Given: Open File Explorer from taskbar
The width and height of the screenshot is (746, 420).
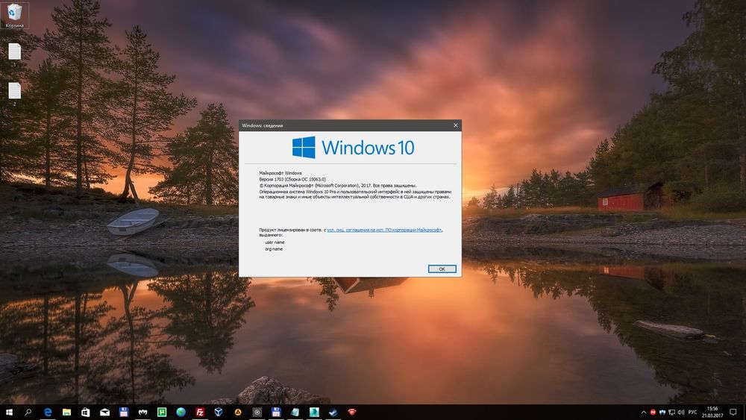Looking at the screenshot, I should click(x=66, y=412).
